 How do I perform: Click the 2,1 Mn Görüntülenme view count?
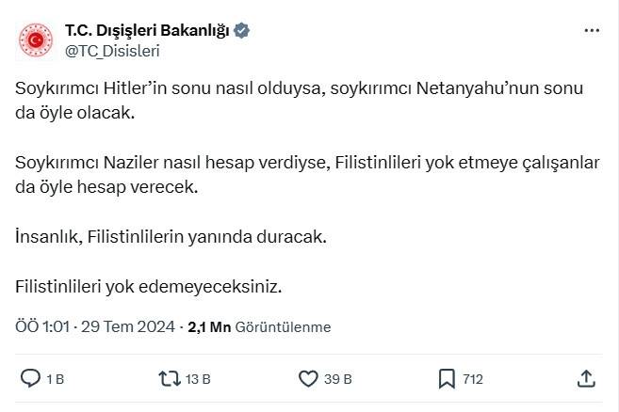[259, 327]
